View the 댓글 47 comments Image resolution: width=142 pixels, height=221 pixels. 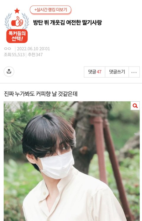(95, 72)
